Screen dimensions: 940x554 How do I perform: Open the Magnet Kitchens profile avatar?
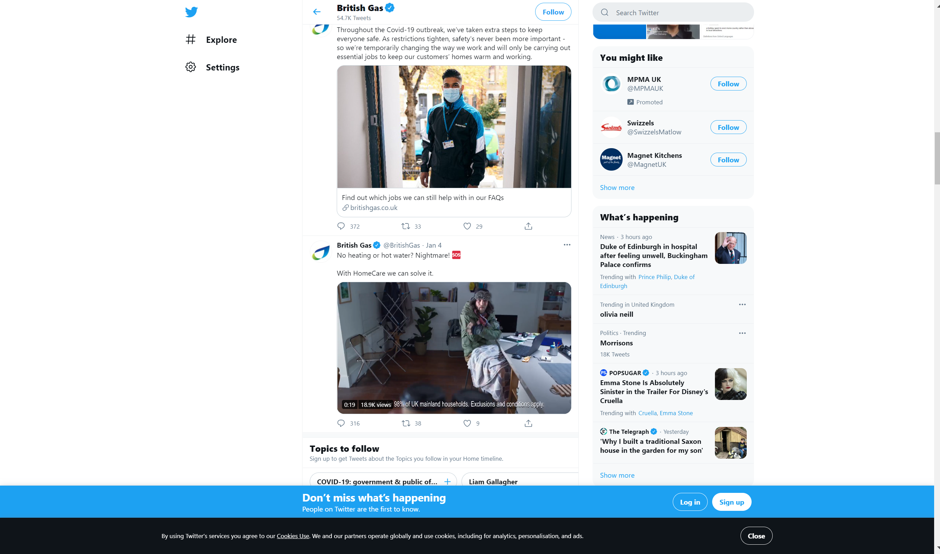point(611,160)
